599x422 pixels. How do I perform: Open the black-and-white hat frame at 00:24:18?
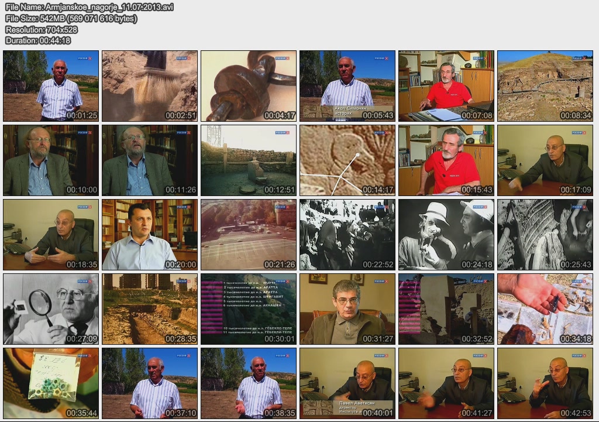click(x=446, y=234)
